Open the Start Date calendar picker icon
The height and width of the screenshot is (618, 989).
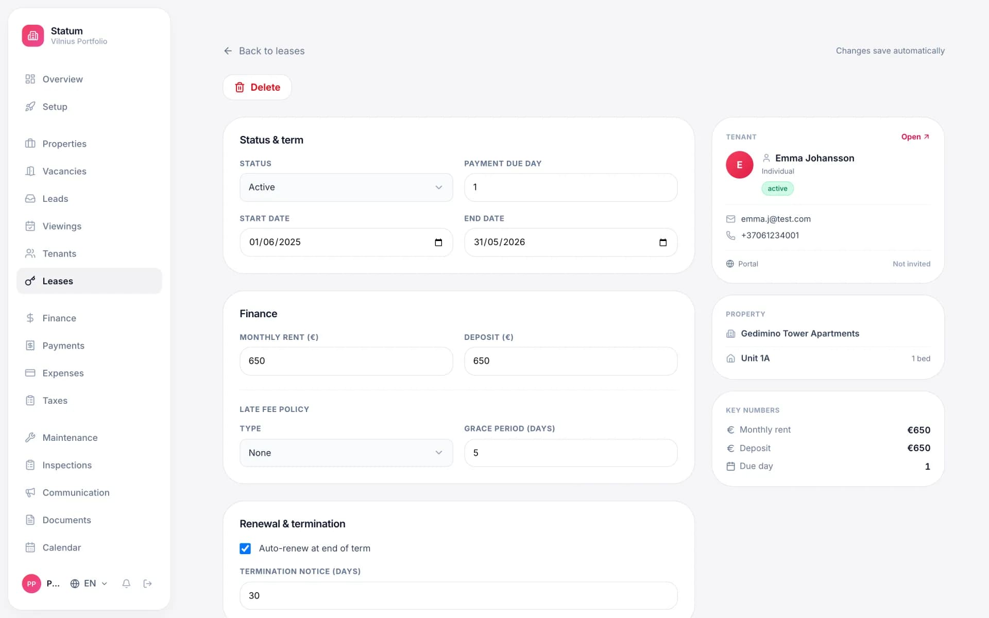[438, 243]
